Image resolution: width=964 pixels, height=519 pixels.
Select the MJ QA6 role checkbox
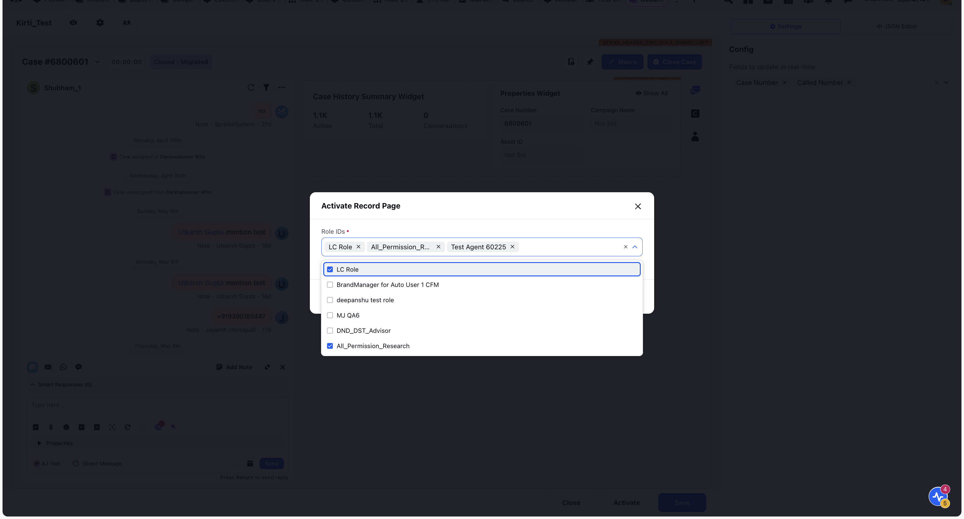point(330,315)
